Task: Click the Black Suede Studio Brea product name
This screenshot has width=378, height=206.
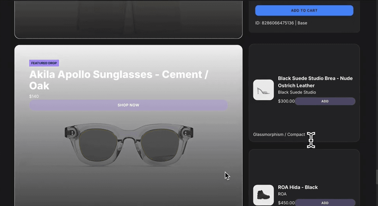Action: pos(315,82)
